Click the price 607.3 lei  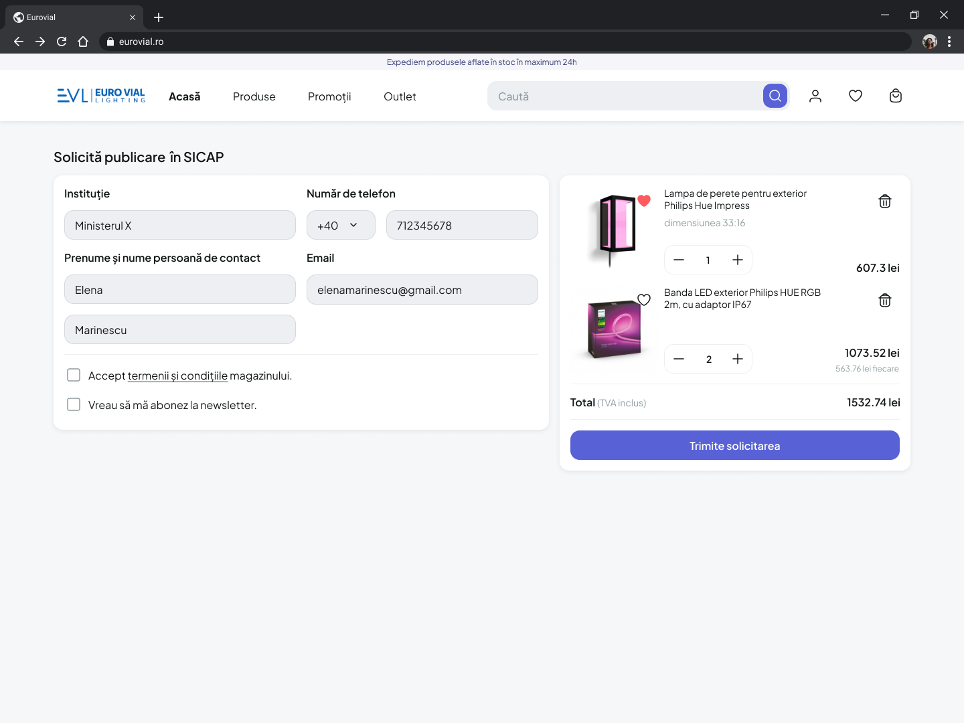click(878, 268)
